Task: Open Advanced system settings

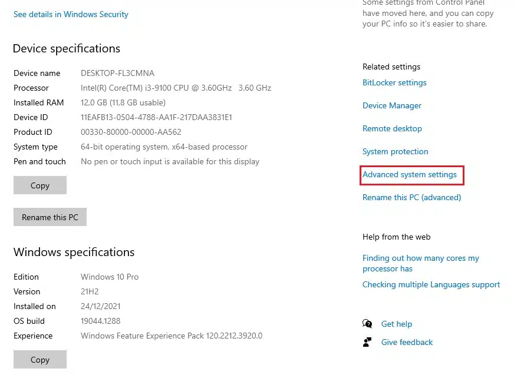Action: tap(410, 175)
